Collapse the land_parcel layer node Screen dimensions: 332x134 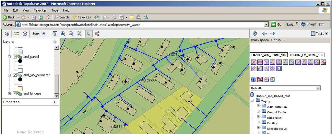tap(9, 57)
